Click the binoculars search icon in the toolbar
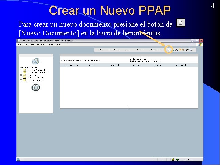This screenshot has width=220, height=165. tap(176, 50)
